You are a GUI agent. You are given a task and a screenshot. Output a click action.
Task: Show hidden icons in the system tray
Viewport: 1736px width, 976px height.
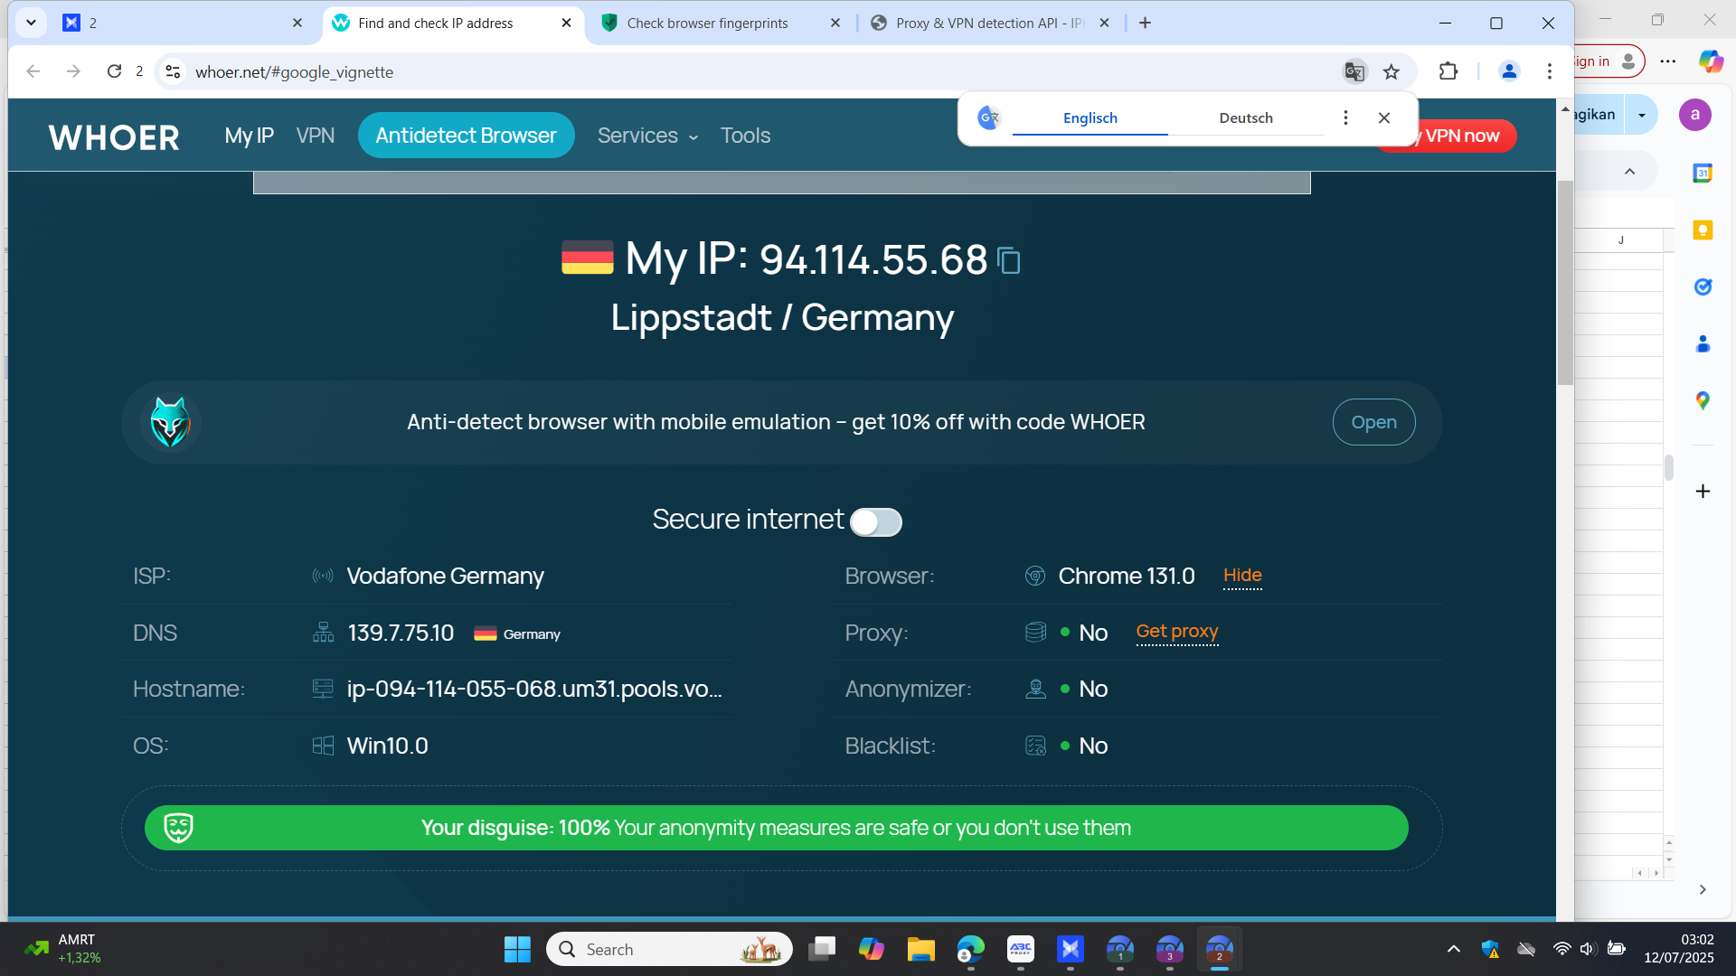click(1454, 949)
